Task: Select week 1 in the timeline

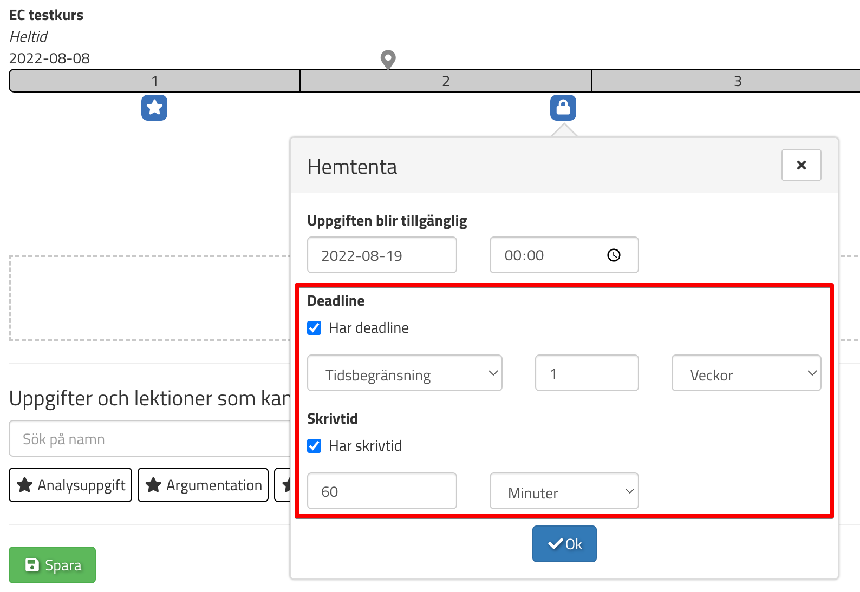Action: point(155,81)
